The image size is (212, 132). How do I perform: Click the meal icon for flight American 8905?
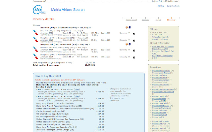coord(134,34)
